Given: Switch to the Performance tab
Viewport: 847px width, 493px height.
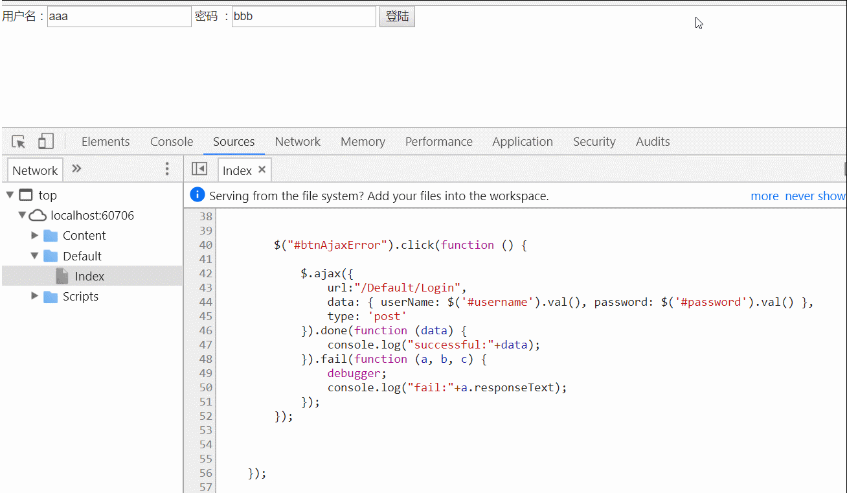Looking at the screenshot, I should point(439,142).
